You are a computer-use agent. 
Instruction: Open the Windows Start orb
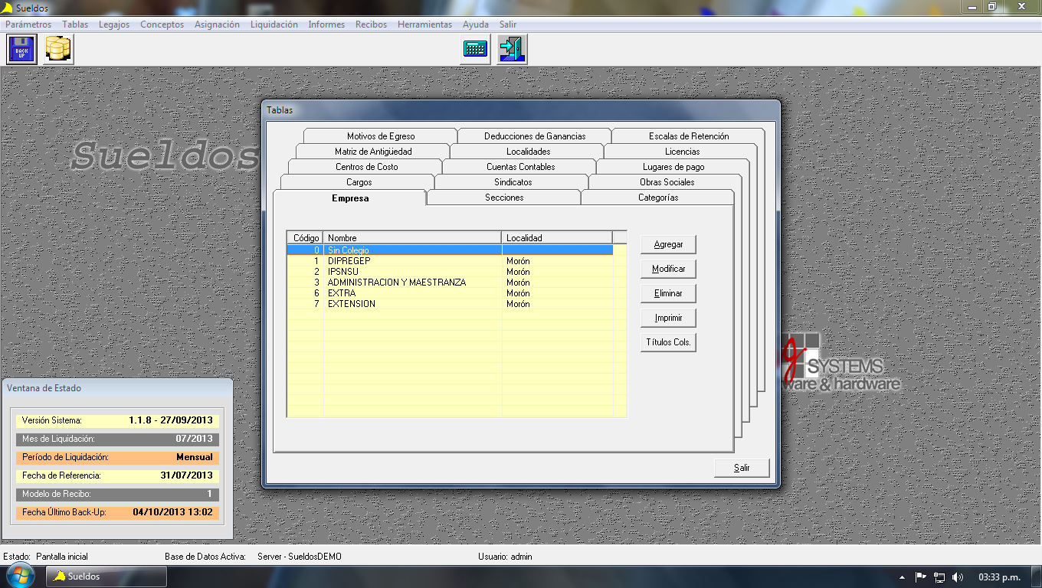click(x=19, y=576)
